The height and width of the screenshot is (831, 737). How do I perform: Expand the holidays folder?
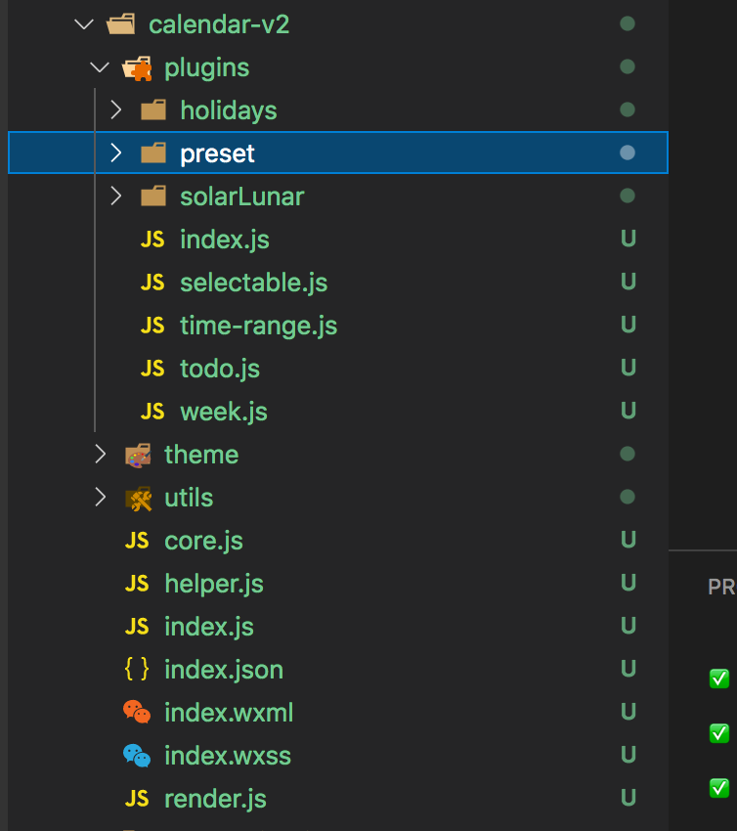[115, 109]
